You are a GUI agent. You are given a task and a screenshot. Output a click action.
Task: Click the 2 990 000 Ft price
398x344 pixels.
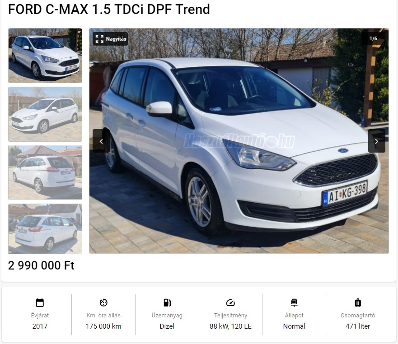point(41,265)
